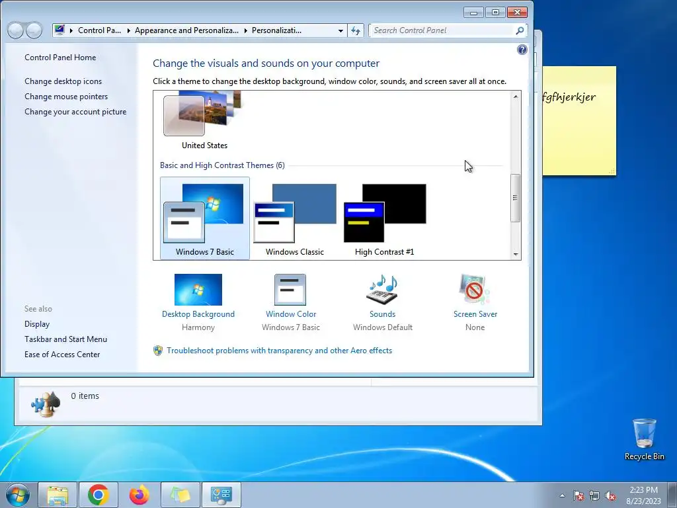Select the Windows 7 Basic theme
The width and height of the screenshot is (677, 508).
205,218
